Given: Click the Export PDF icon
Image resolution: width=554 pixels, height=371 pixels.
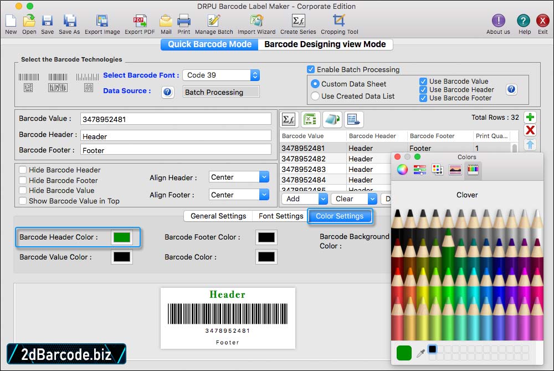Looking at the screenshot, I should [140, 24].
